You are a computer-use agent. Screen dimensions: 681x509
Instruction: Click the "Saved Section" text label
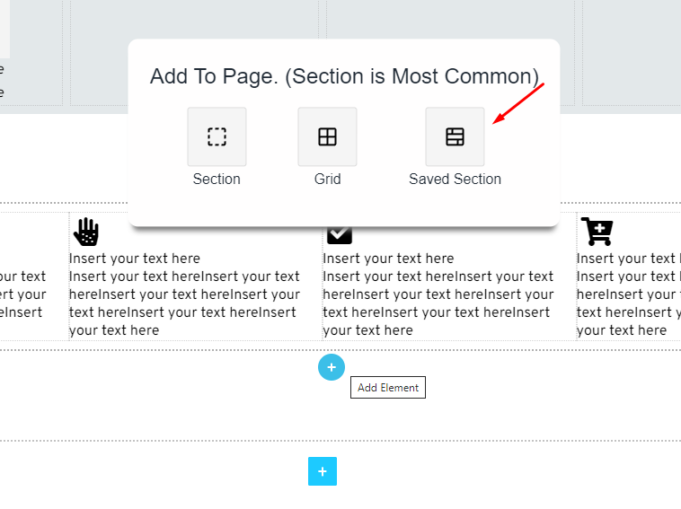(455, 179)
